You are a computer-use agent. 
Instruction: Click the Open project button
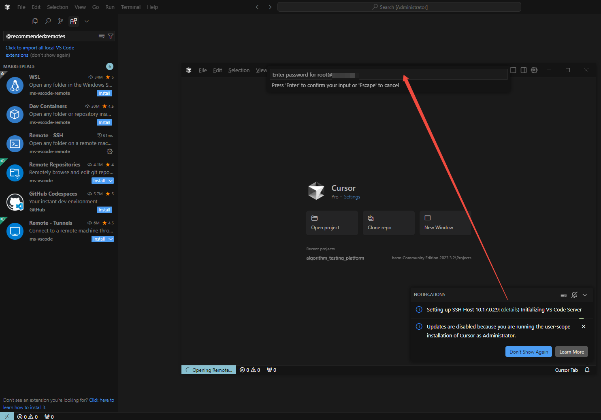[x=332, y=223]
